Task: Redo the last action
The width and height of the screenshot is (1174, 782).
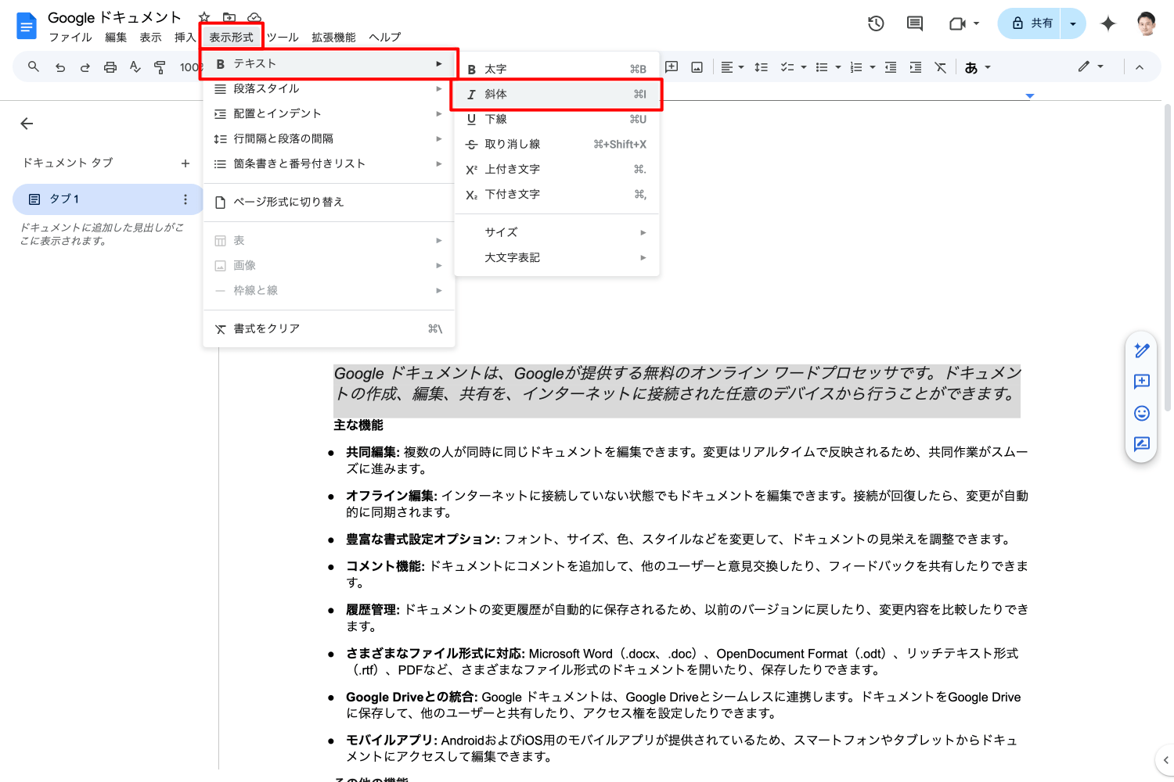Action: pyautogui.click(x=85, y=67)
